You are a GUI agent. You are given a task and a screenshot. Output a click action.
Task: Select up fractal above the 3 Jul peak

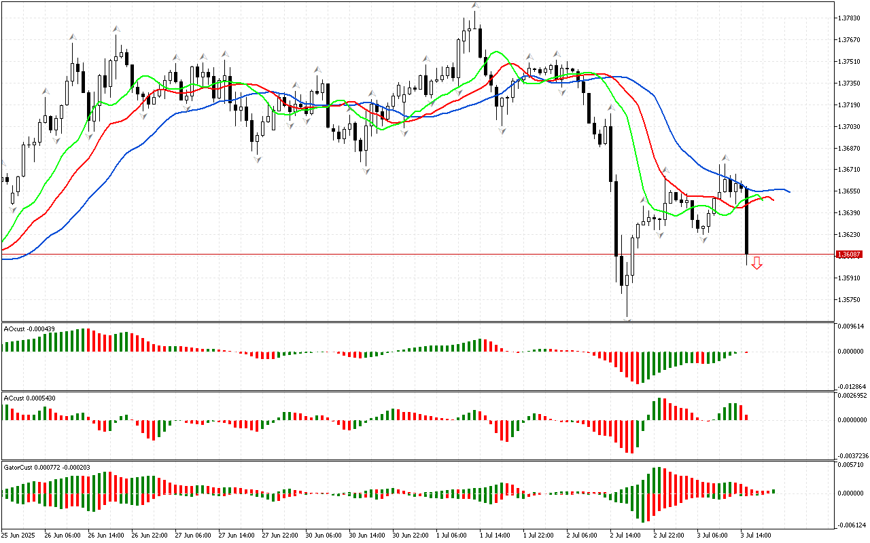pos(725,157)
